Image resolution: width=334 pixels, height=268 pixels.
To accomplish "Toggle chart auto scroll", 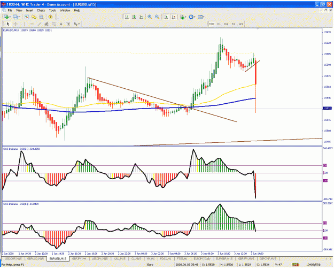I will click(x=166, y=17).
